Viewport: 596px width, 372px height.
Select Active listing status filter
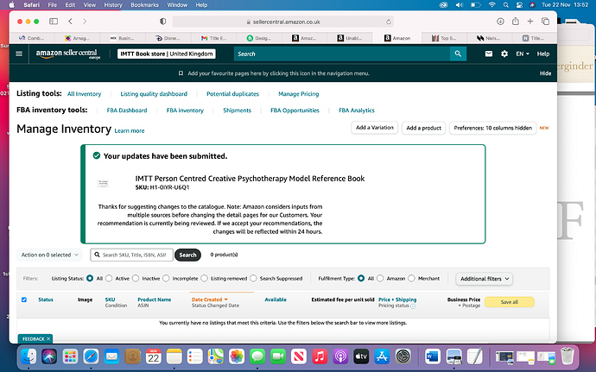pyautogui.click(x=109, y=279)
